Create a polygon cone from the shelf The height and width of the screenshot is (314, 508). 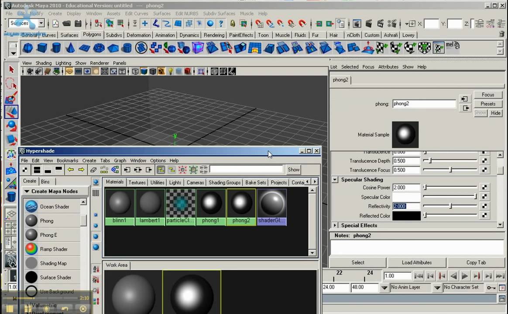tap(70, 48)
